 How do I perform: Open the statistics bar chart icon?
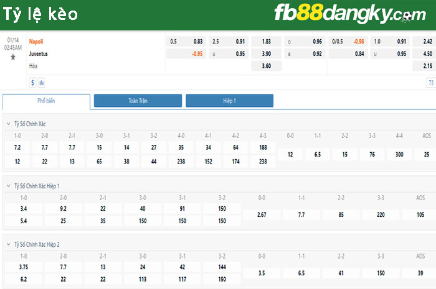42,83
